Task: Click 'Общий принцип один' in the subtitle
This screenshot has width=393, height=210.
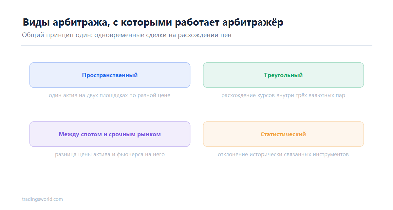Action: coord(57,35)
